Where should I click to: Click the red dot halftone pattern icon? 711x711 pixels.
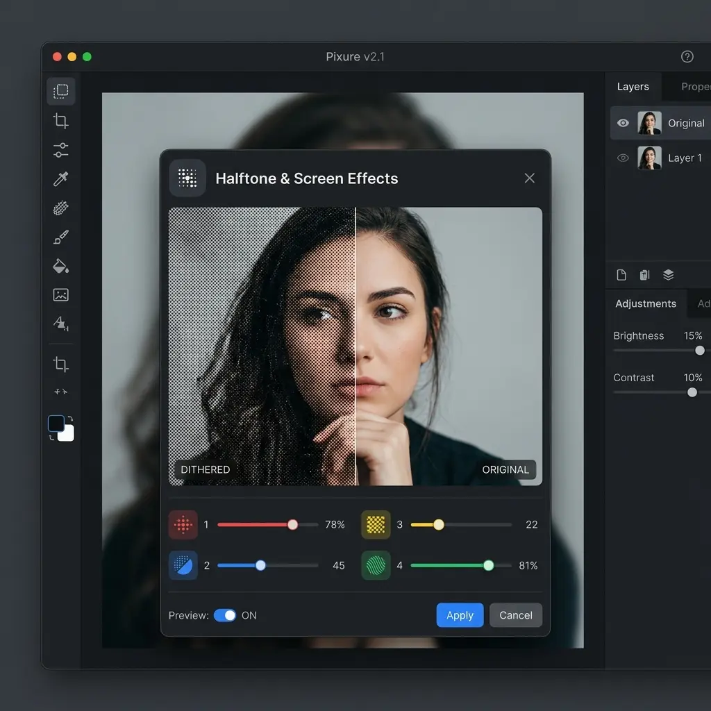[x=183, y=525]
